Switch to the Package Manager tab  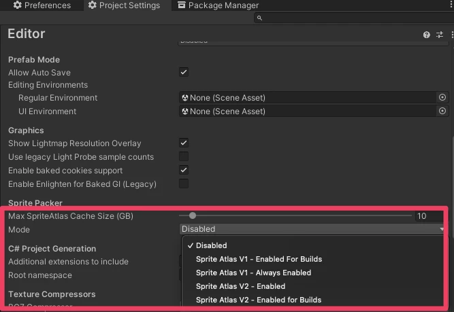click(218, 5)
